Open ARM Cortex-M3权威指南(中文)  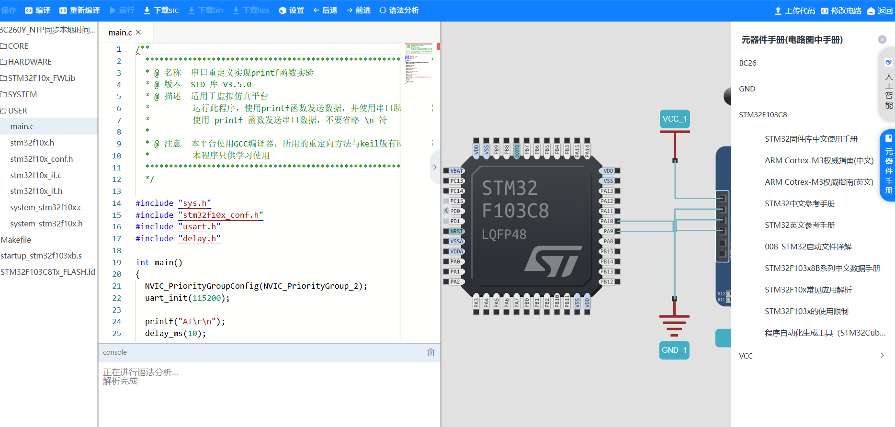click(x=819, y=161)
